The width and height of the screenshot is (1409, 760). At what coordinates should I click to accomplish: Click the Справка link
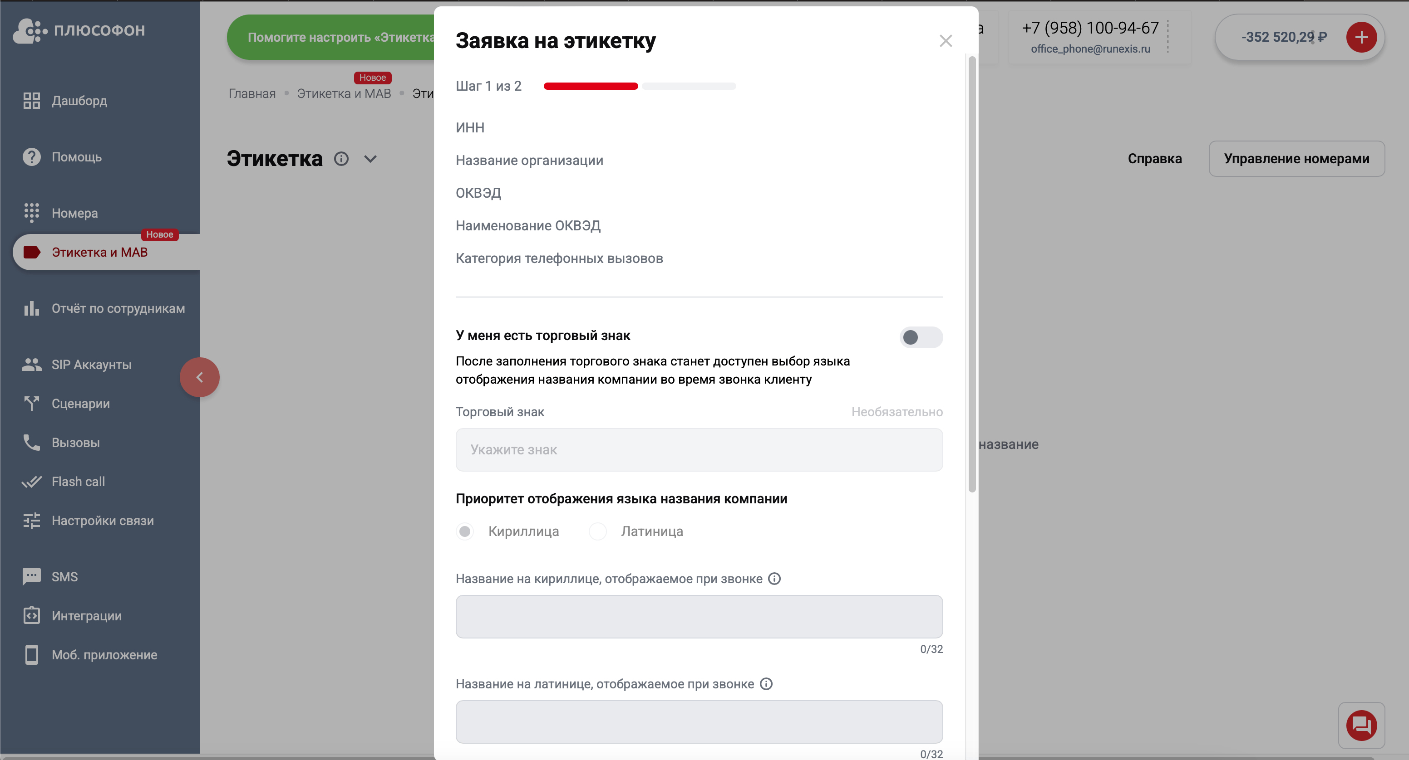pyautogui.click(x=1155, y=158)
